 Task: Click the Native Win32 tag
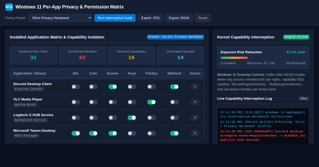point(25,105)
